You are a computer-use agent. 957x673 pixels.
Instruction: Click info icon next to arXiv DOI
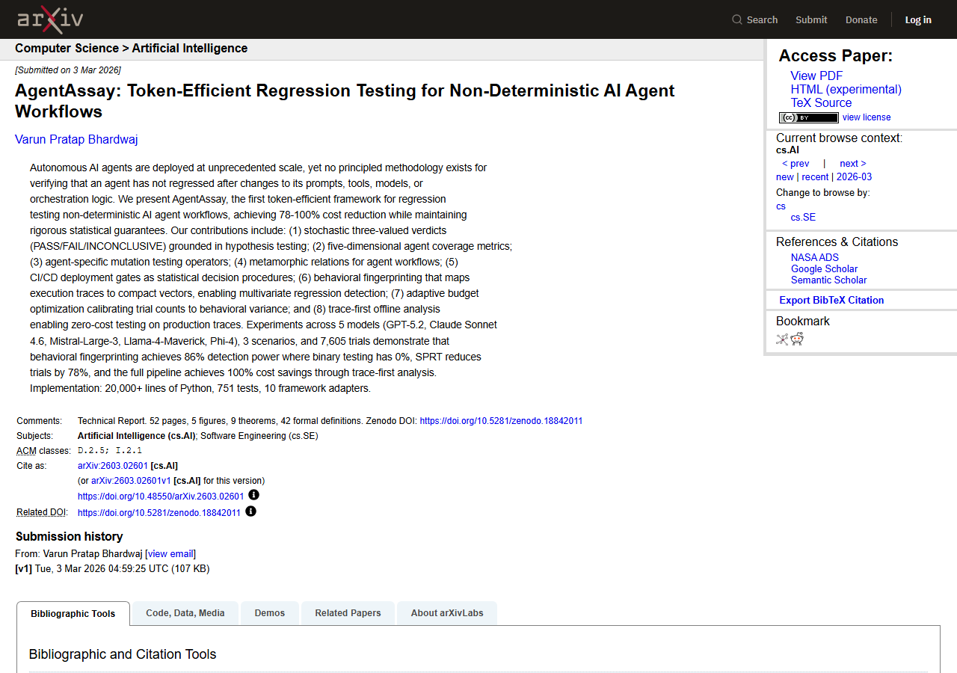click(253, 495)
